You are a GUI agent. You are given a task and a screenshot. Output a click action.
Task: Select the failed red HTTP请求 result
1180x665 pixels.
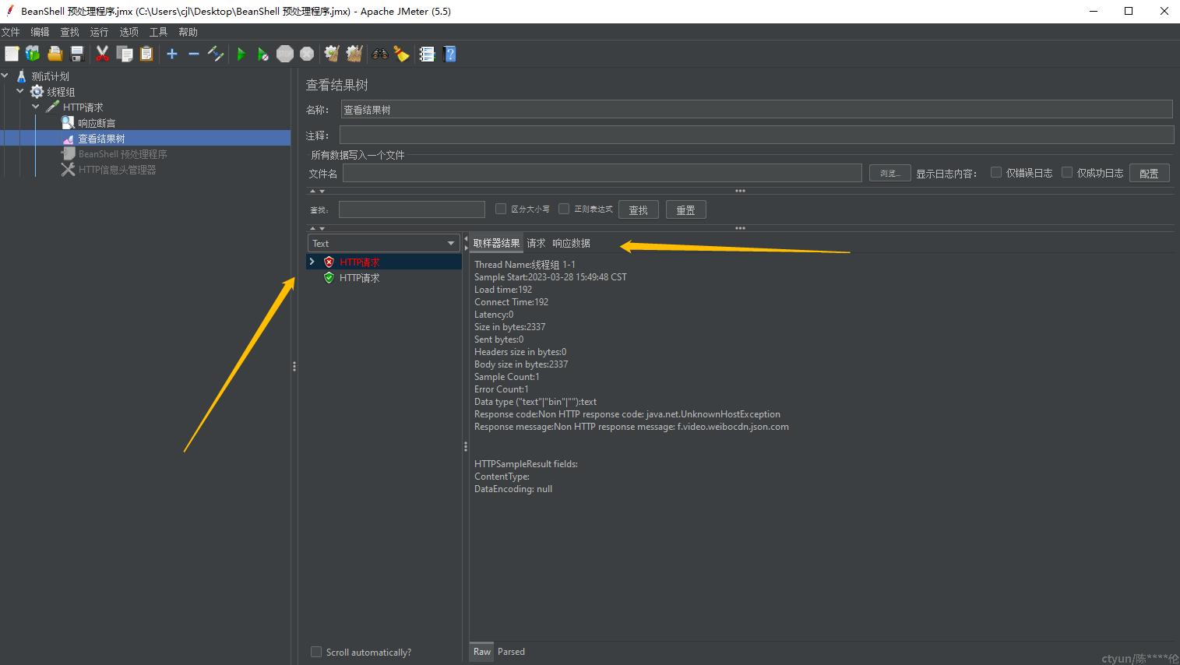[x=360, y=262]
